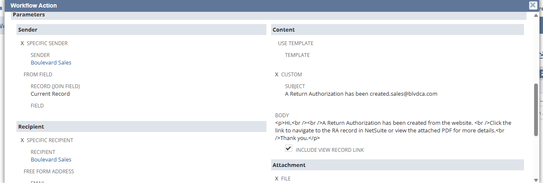Click the Sender section header
Image resolution: width=543 pixels, height=183 pixels.
click(28, 30)
